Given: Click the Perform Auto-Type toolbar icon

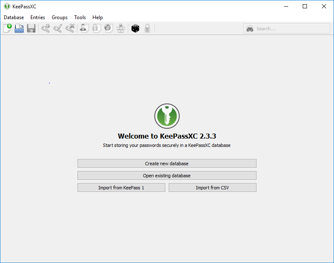Looking at the screenshot, I should tap(121, 28).
